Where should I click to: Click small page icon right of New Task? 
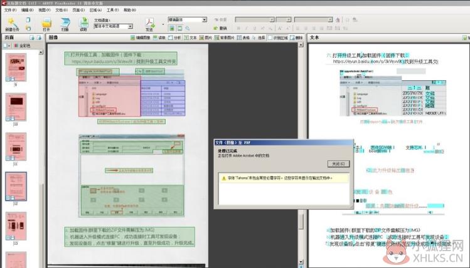pyautogui.click(x=28, y=20)
